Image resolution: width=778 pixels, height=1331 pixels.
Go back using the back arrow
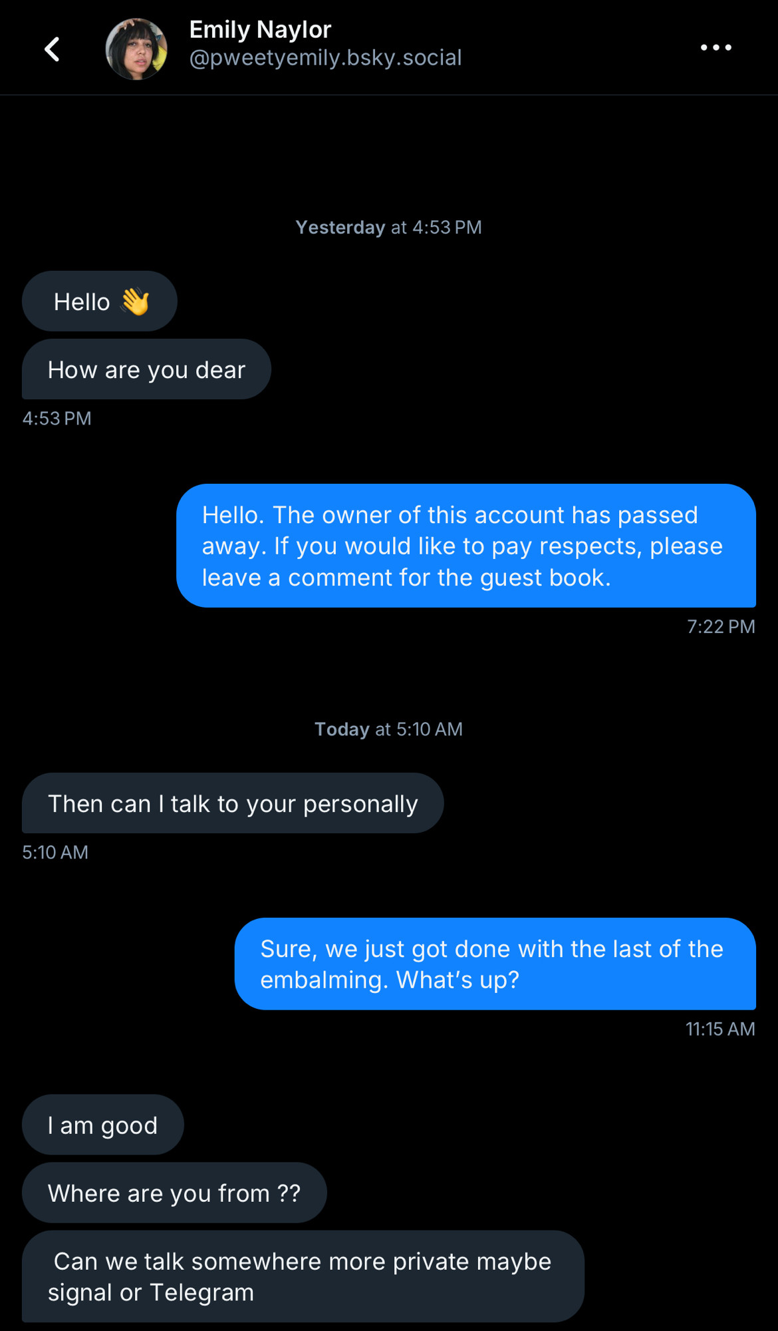52,49
